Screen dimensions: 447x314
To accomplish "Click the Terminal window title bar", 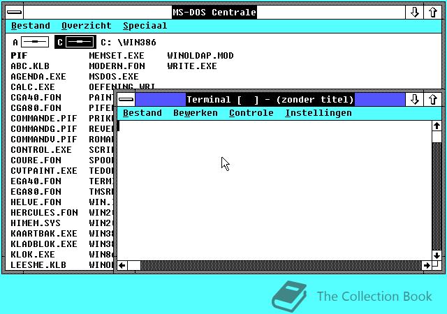I will coord(270,100).
